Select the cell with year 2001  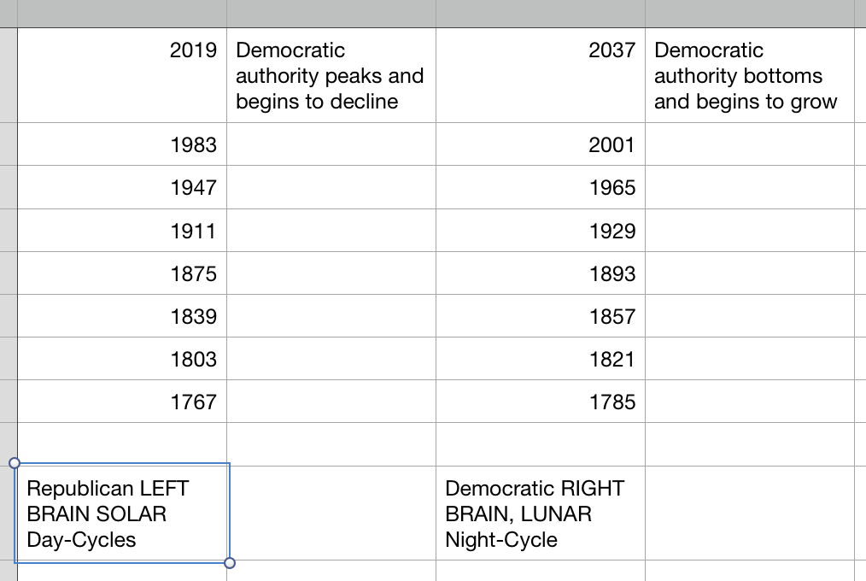(x=540, y=144)
